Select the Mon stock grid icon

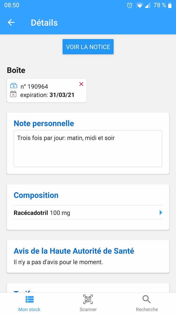tap(29, 299)
